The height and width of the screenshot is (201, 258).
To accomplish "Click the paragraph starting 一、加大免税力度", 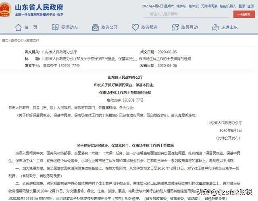I will (124, 172).
